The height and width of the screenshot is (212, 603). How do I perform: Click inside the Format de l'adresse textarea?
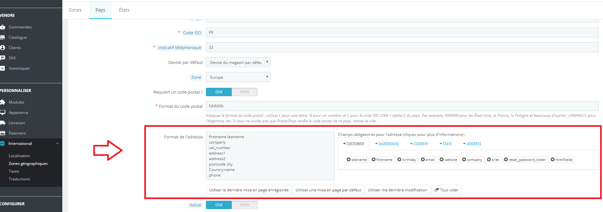[x=270, y=156]
